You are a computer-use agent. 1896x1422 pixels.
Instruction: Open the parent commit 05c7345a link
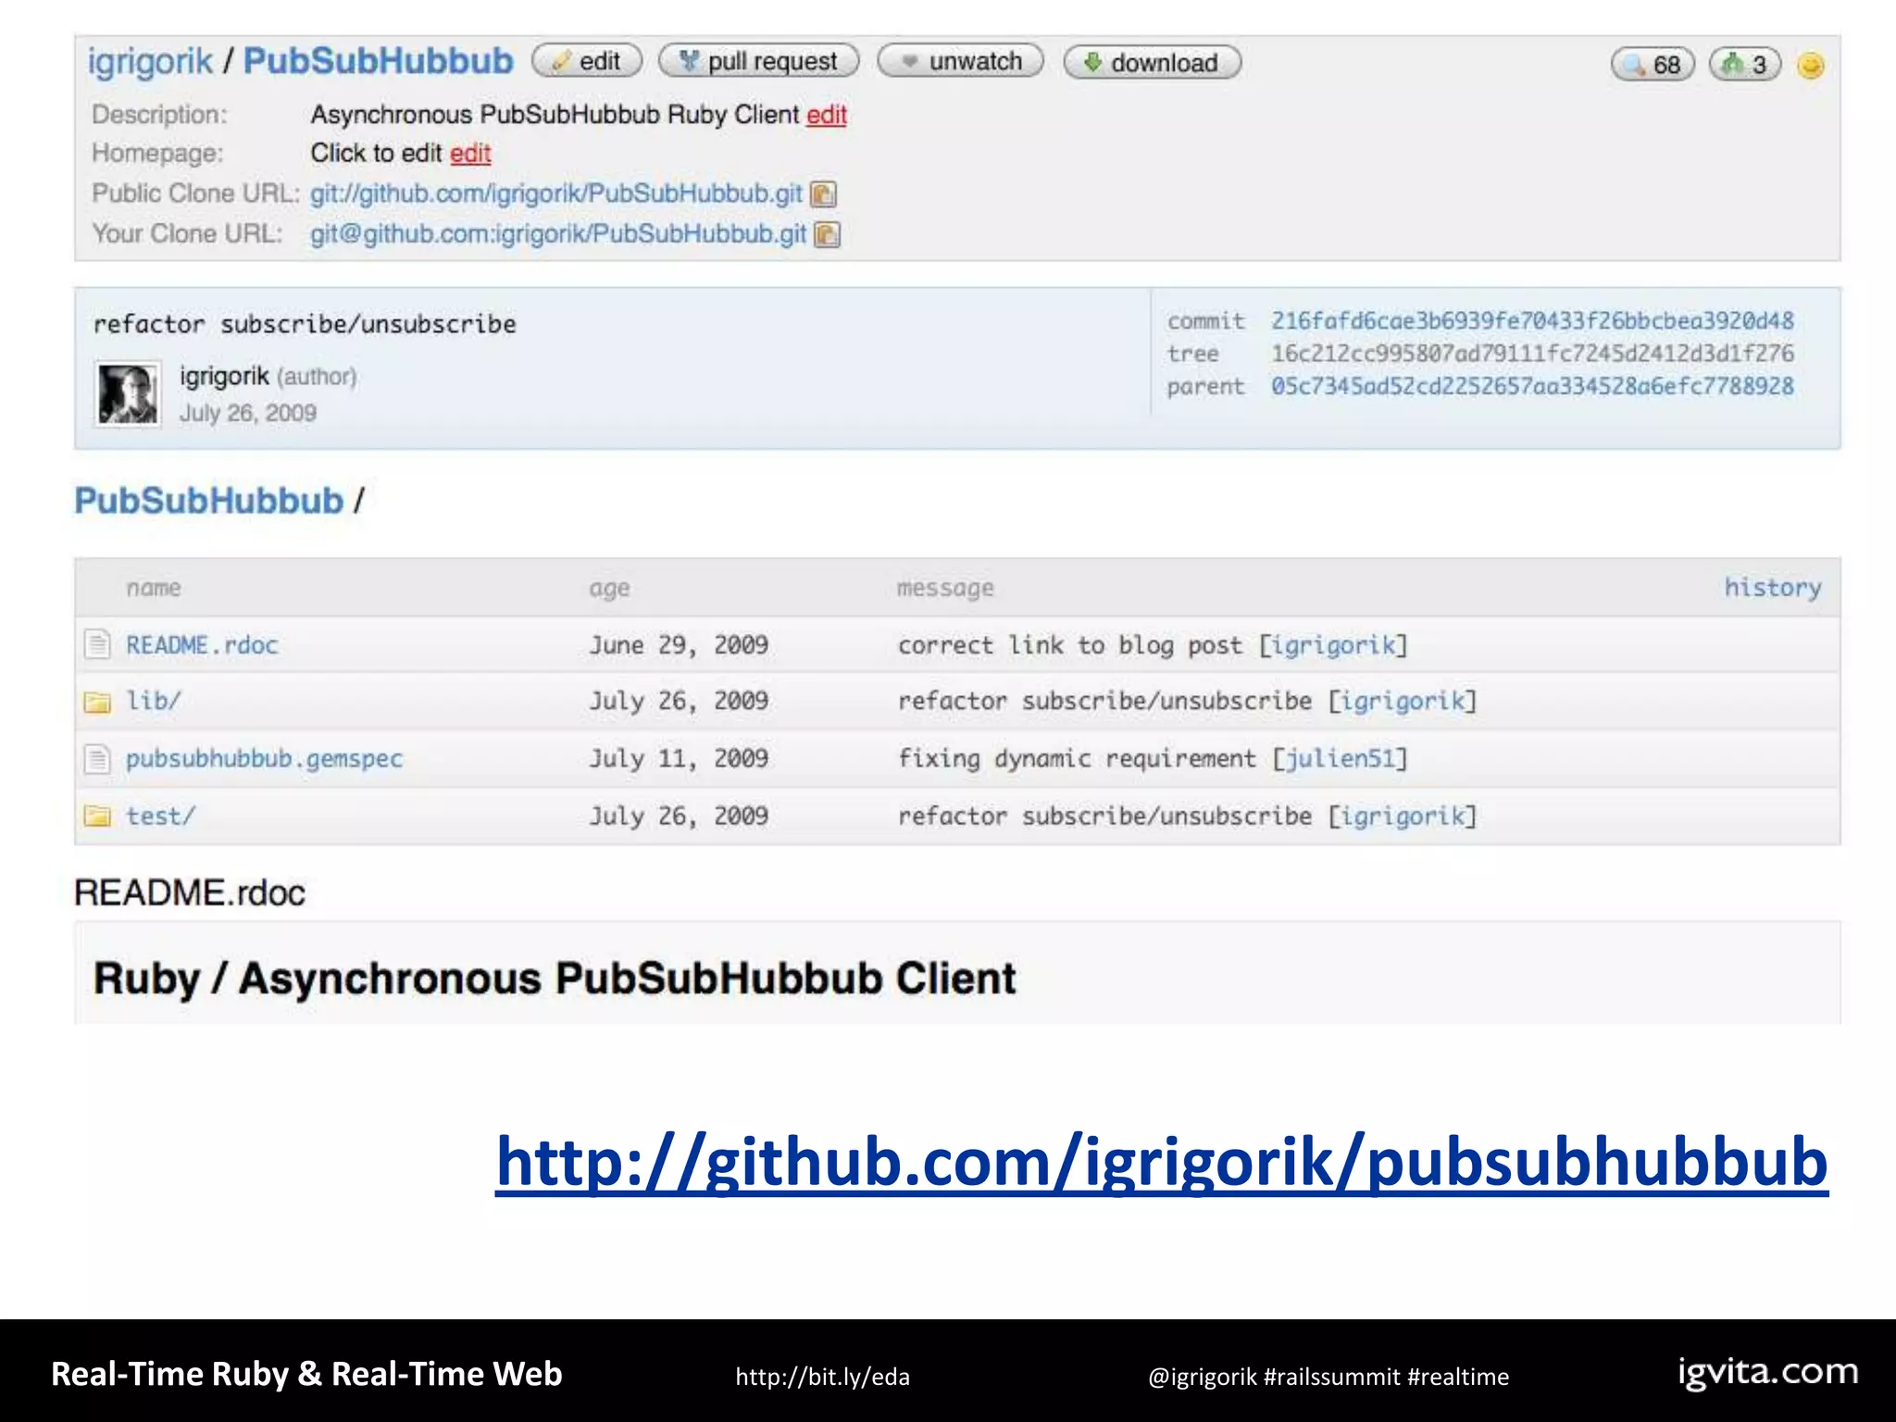point(1532,386)
